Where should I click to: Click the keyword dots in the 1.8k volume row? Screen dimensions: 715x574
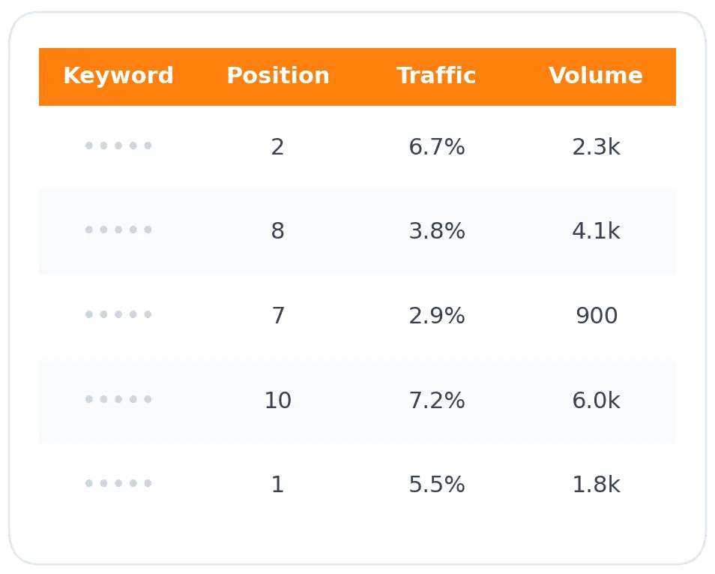click(118, 483)
